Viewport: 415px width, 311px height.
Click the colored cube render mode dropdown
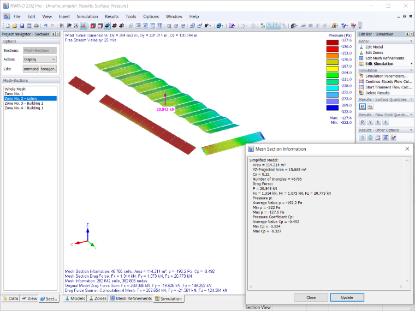tap(294, 26)
